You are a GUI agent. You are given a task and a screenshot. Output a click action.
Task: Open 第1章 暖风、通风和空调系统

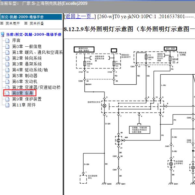coord(37,52)
